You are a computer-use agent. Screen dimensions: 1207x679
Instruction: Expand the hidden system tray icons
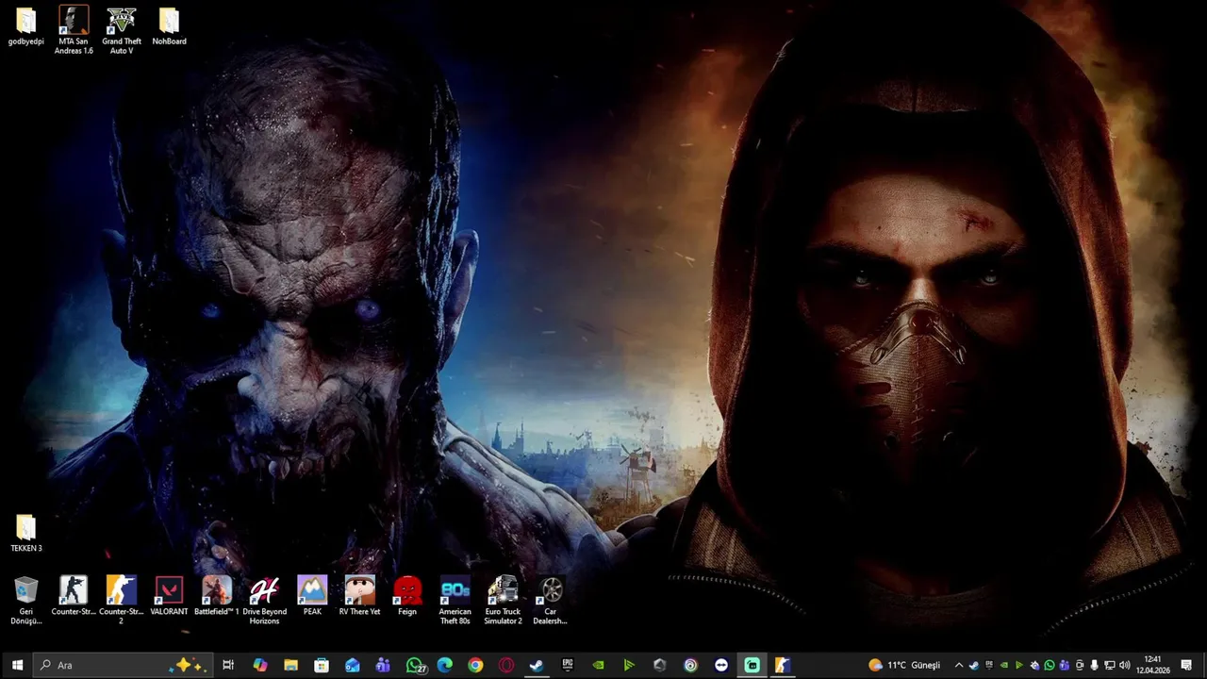959,665
